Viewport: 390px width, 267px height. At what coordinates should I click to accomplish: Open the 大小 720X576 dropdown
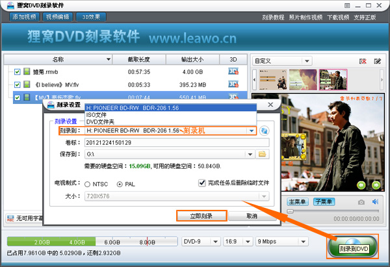point(264,196)
